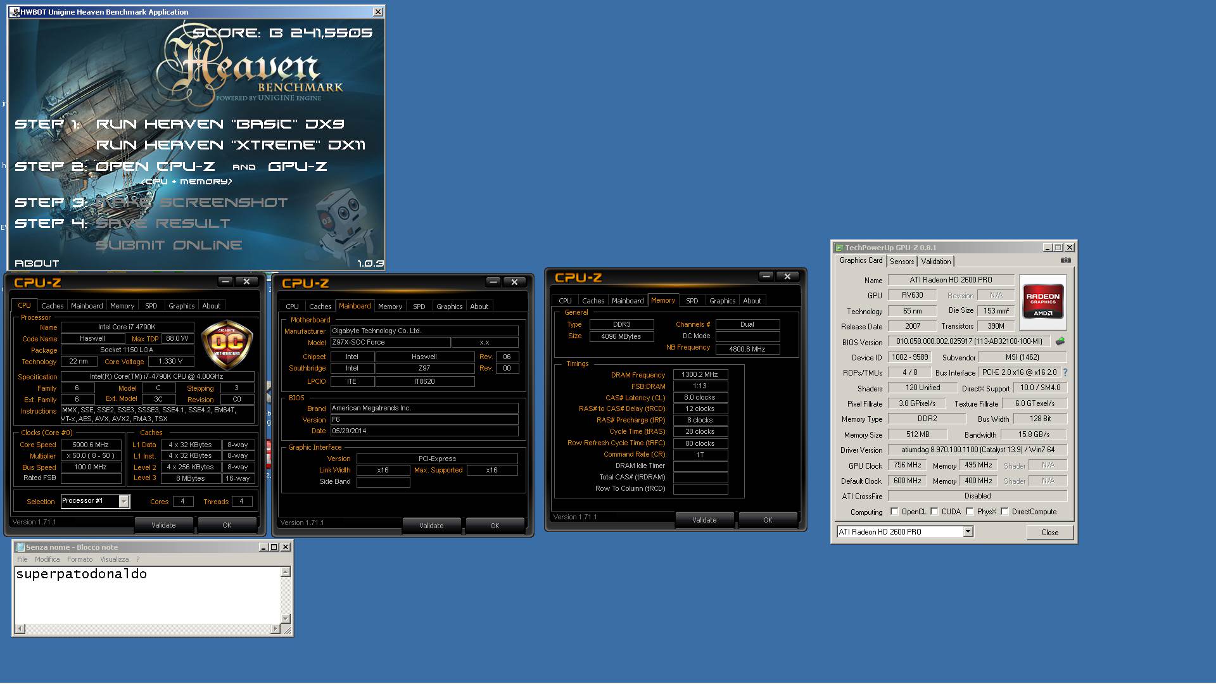Click Notepad vertical scrollbar down arrow
Screen dimensions: 1216x684
coord(286,619)
